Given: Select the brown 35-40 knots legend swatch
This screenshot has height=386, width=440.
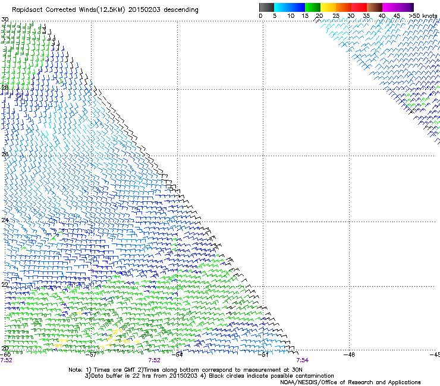Looking at the screenshot, I should [x=375, y=7].
